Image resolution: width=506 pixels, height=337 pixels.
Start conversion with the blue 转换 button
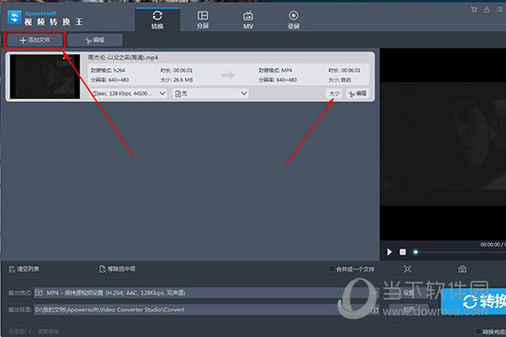pos(473,301)
